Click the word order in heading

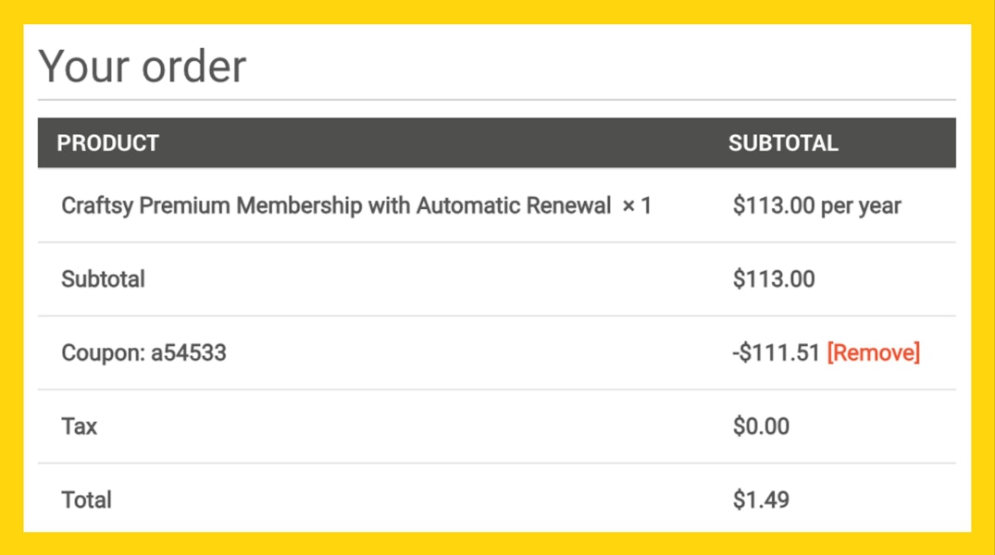[193, 68]
